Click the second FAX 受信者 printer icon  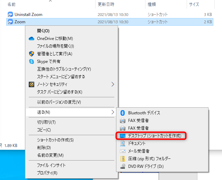[x=123, y=128]
